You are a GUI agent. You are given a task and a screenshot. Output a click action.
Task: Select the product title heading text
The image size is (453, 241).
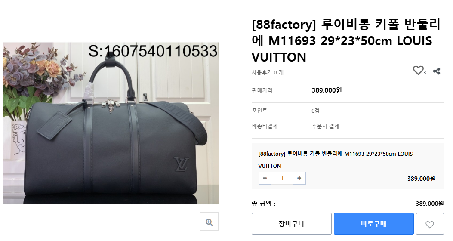[346, 40]
